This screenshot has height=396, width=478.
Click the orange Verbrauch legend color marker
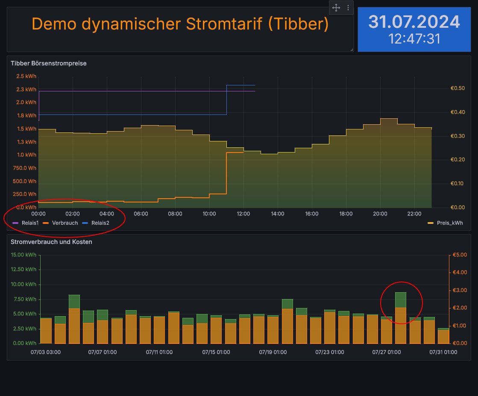pos(46,223)
